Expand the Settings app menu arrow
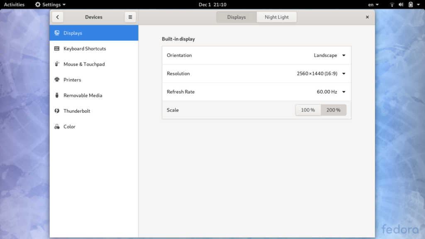The width and height of the screenshot is (425, 239). pyautogui.click(x=64, y=5)
